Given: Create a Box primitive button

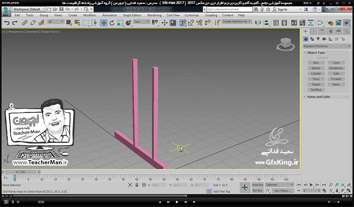Looking at the screenshot, I should [x=316, y=63].
